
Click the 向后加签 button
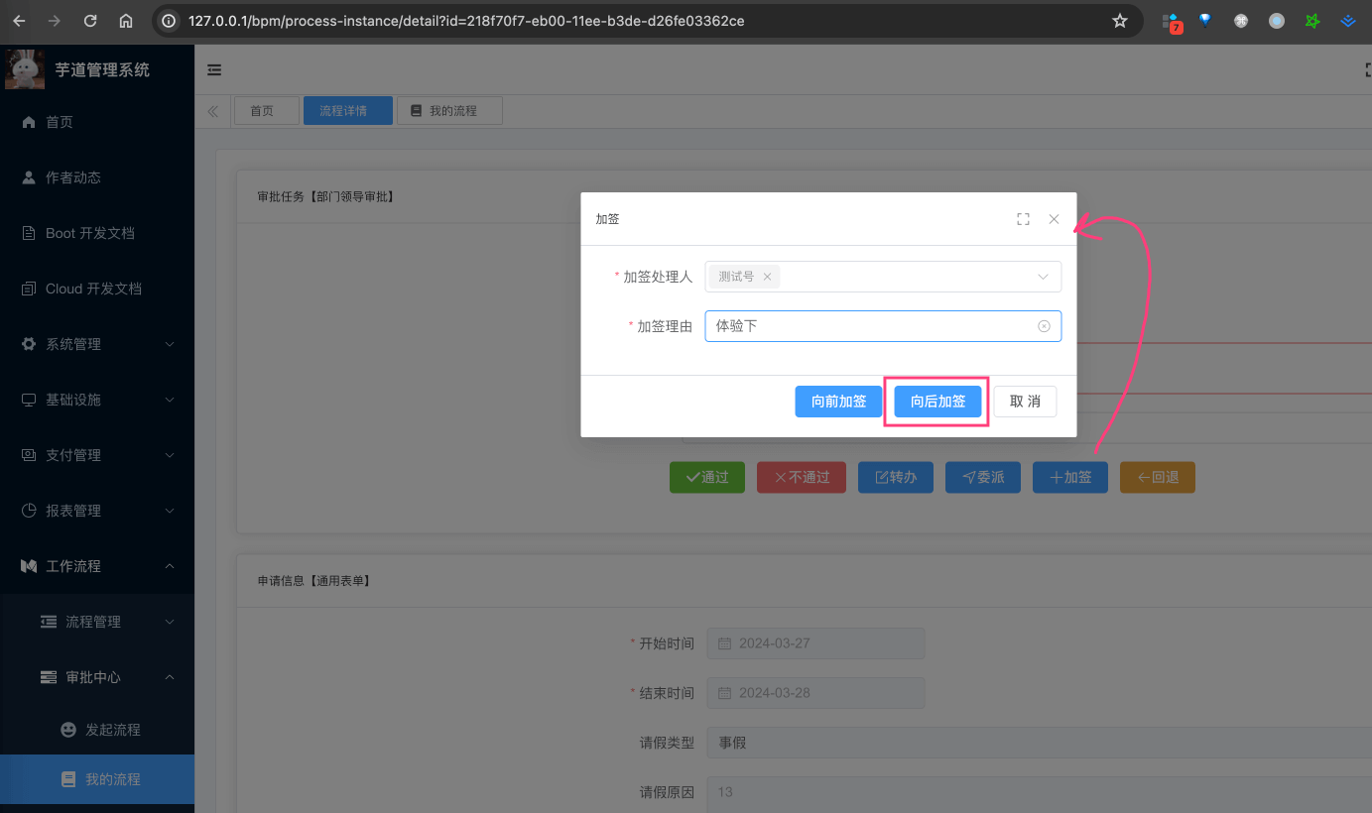(x=937, y=402)
